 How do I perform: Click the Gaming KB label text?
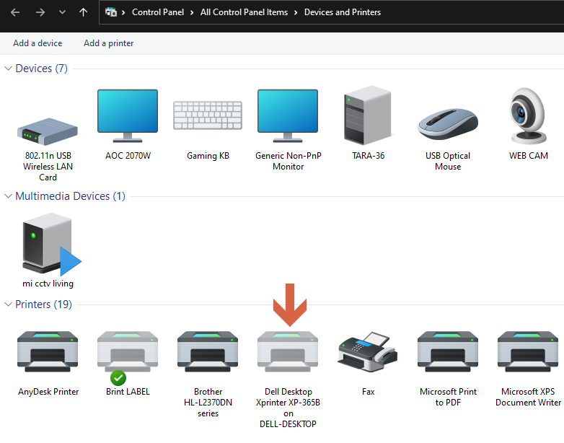[x=208, y=156]
